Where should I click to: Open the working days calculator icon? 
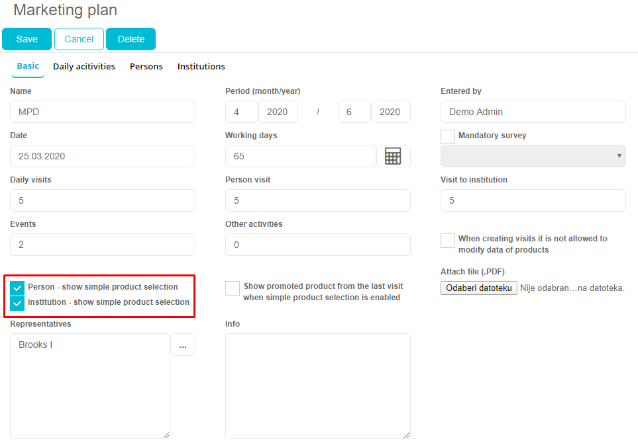(393, 157)
